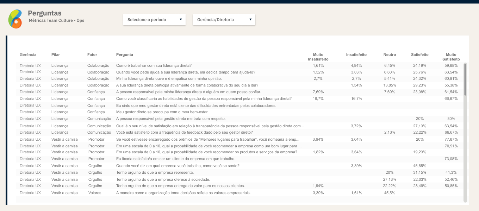The width and height of the screenshot is (479, 211).
Task: Sort by the Pilar column header
Action: coord(56,55)
